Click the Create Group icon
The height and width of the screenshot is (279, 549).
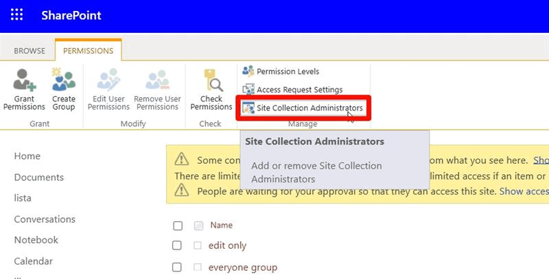click(x=63, y=80)
